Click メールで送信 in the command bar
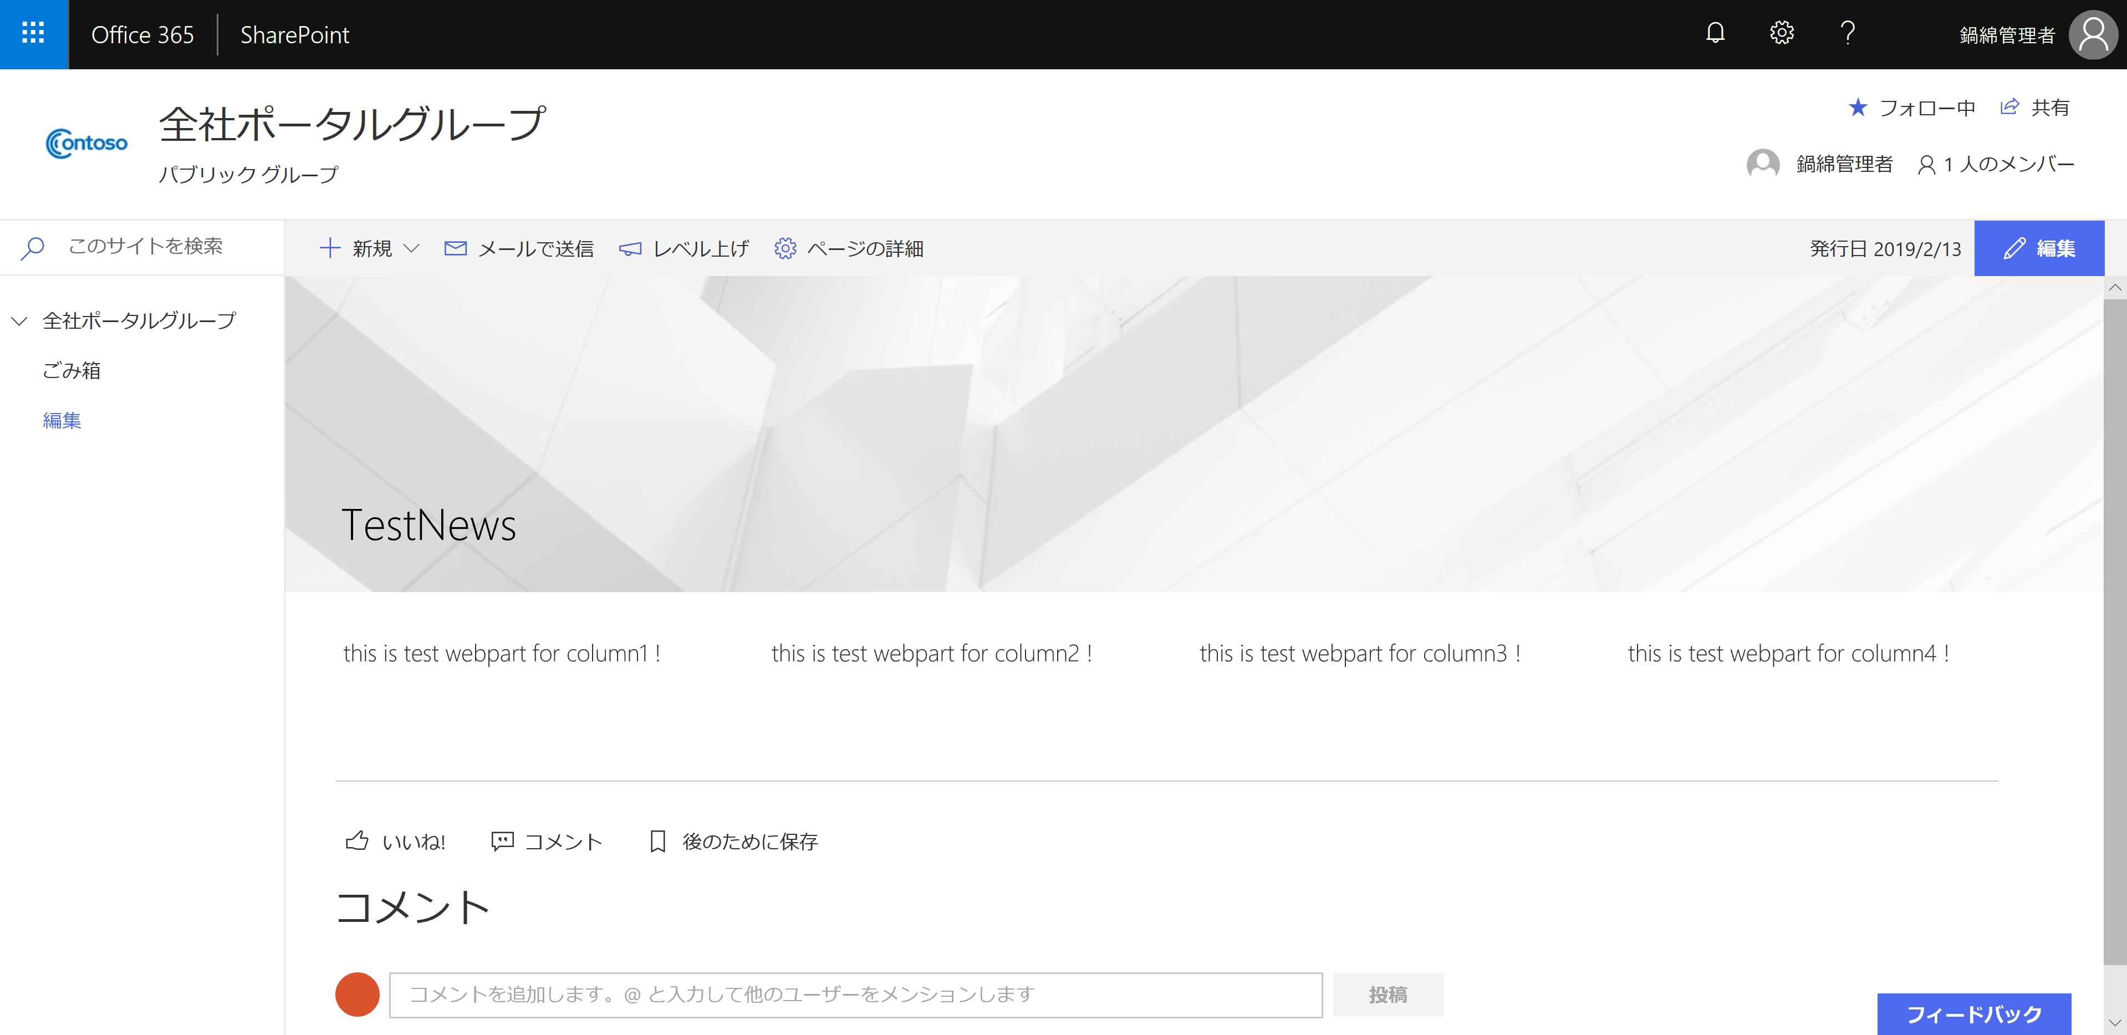The image size is (2127, 1035). point(518,248)
